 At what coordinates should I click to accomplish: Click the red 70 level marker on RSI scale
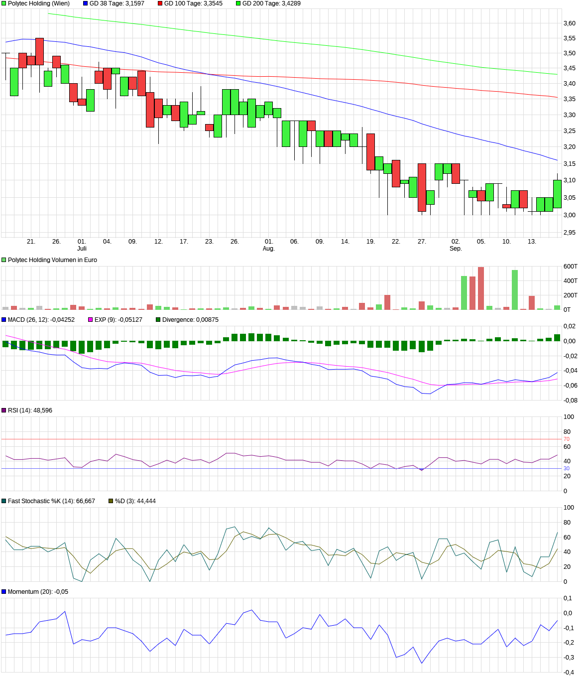pyautogui.click(x=566, y=438)
